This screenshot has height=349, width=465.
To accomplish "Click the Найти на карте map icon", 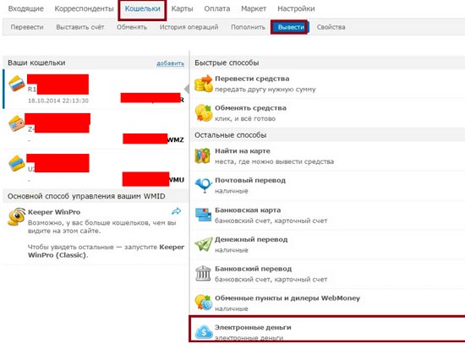I will (203, 155).
